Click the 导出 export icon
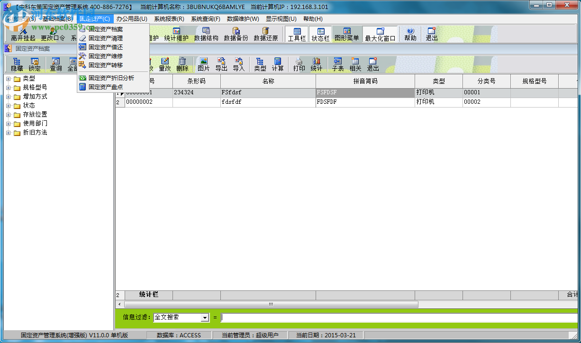Image resolution: width=581 pixels, height=343 pixels. click(x=221, y=64)
